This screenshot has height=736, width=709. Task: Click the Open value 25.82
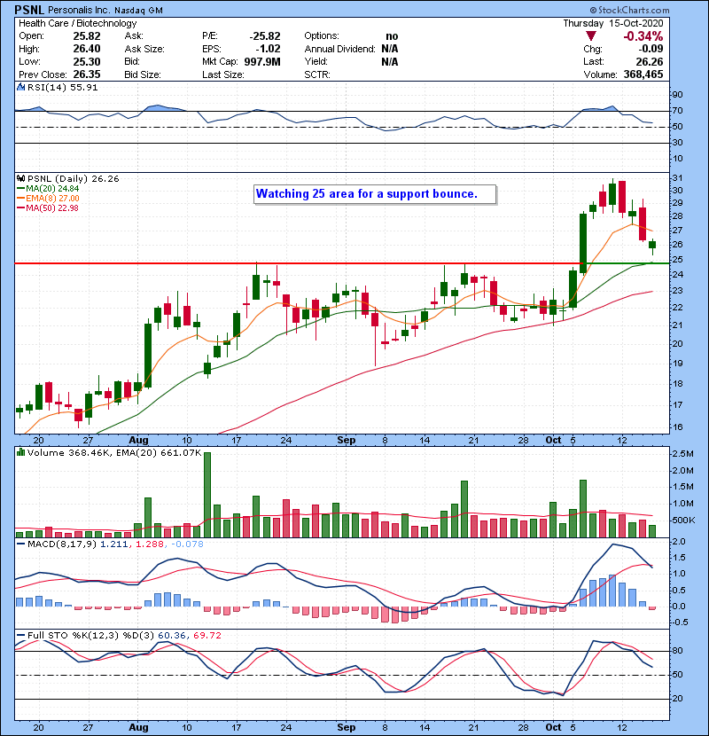tap(87, 36)
